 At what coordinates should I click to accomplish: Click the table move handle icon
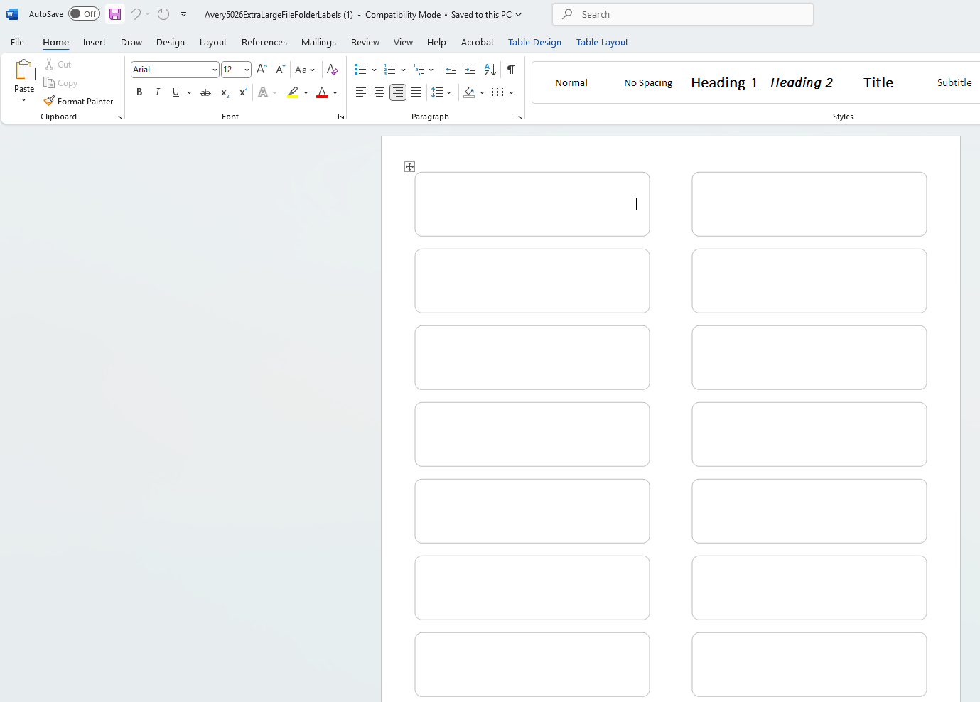point(409,166)
